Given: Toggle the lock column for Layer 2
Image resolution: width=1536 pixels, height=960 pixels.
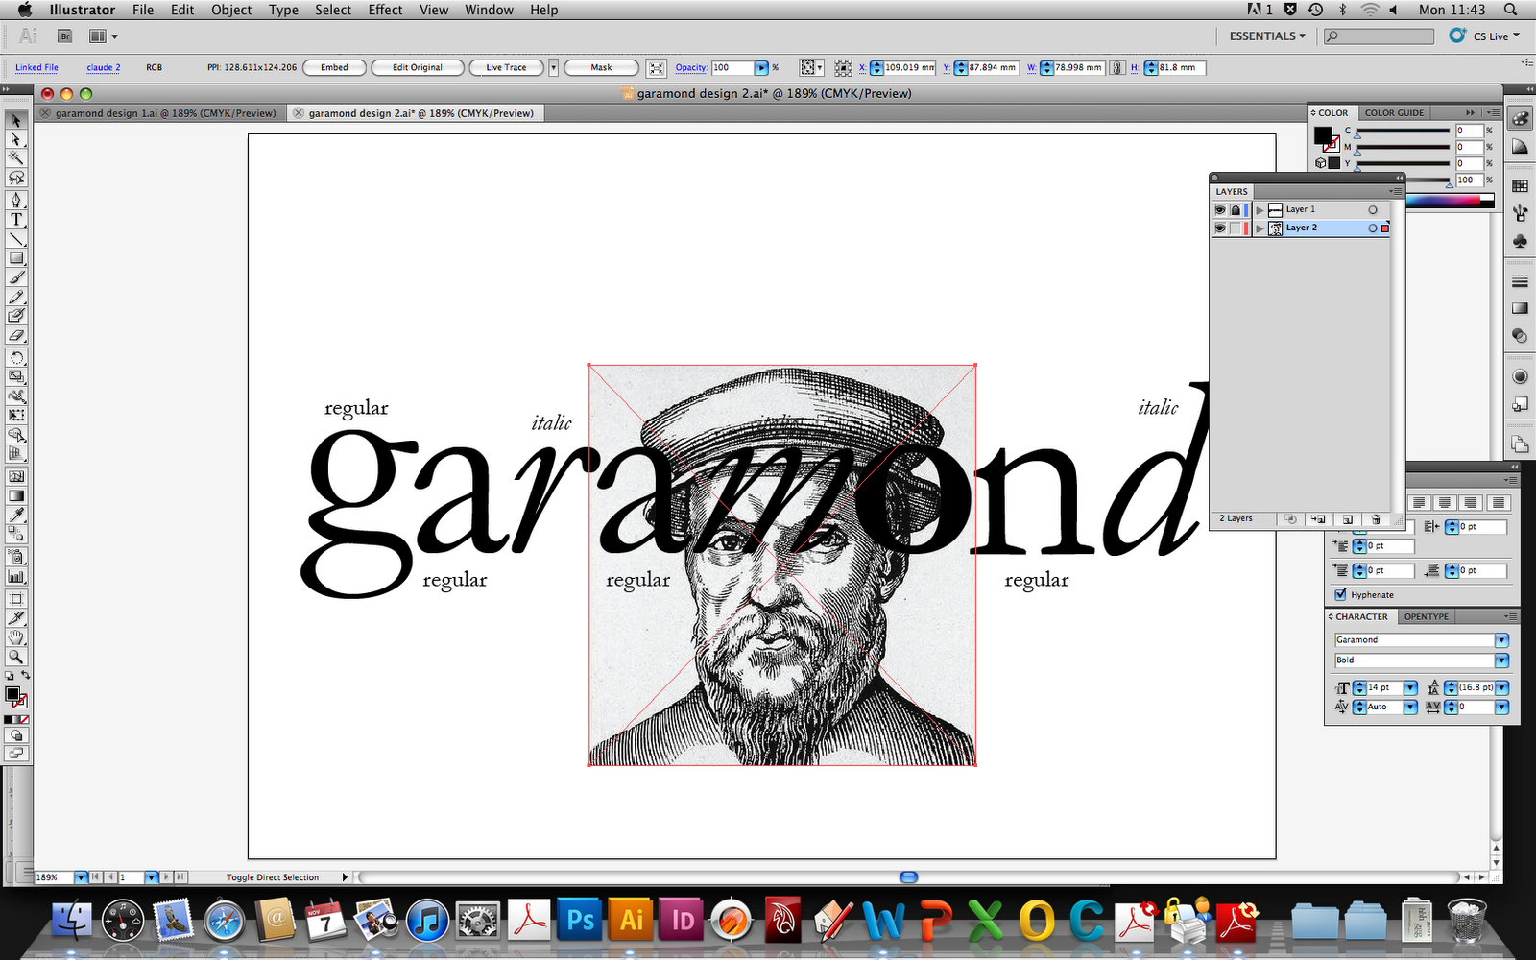Looking at the screenshot, I should point(1236,228).
